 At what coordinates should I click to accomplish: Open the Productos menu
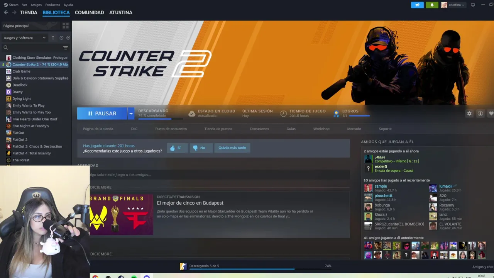52,5
